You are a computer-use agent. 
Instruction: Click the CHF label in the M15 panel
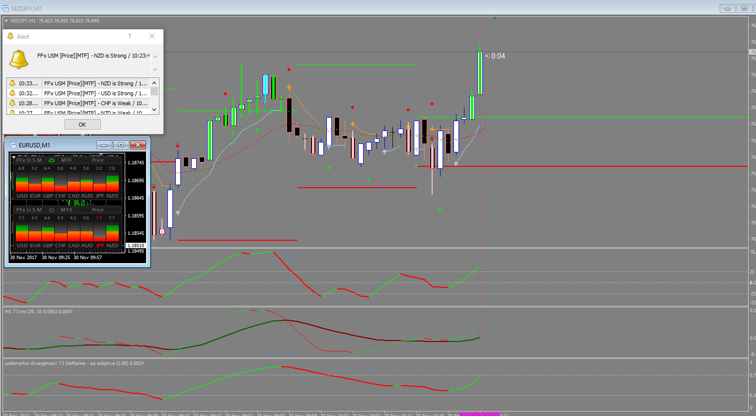pyautogui.click(x=61, y=246)
